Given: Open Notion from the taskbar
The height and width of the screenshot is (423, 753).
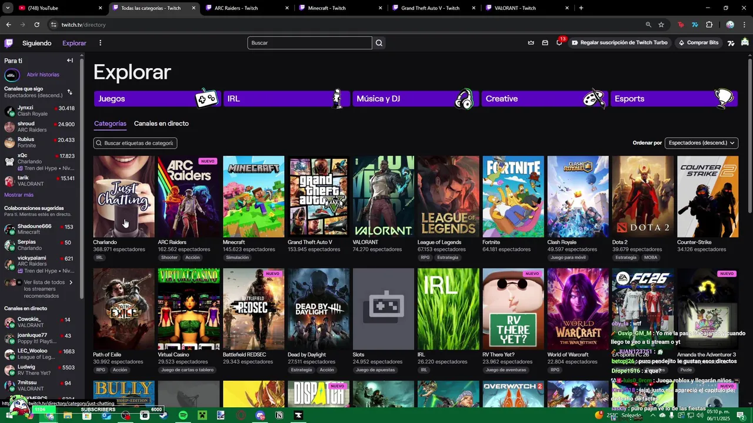Looking at the screenshot, I should point(279,415).
